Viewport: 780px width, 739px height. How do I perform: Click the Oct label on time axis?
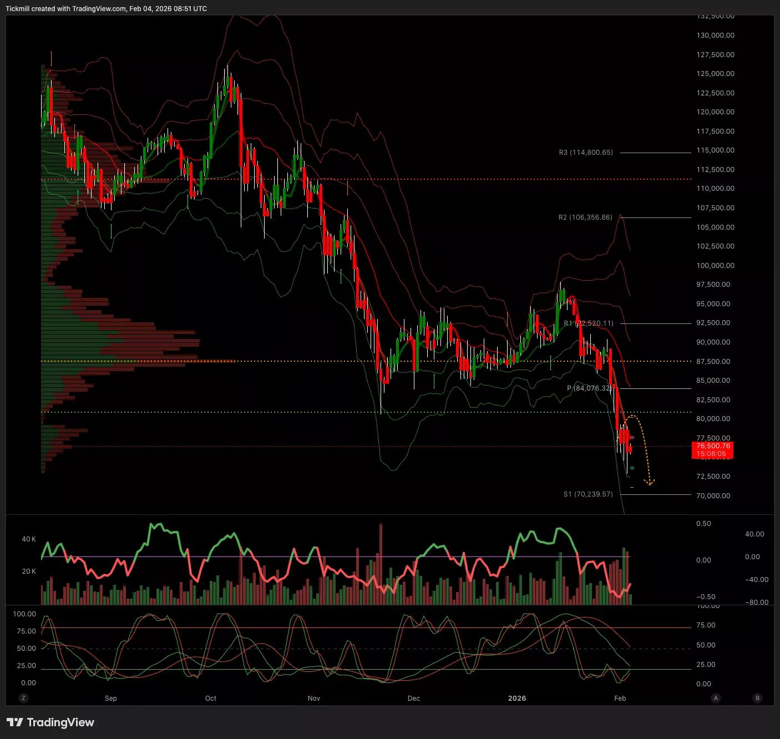point(211,698)
